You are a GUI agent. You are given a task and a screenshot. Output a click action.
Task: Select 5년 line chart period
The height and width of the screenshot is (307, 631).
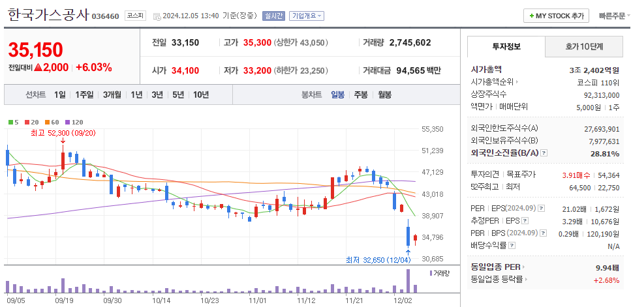(178, 95)
